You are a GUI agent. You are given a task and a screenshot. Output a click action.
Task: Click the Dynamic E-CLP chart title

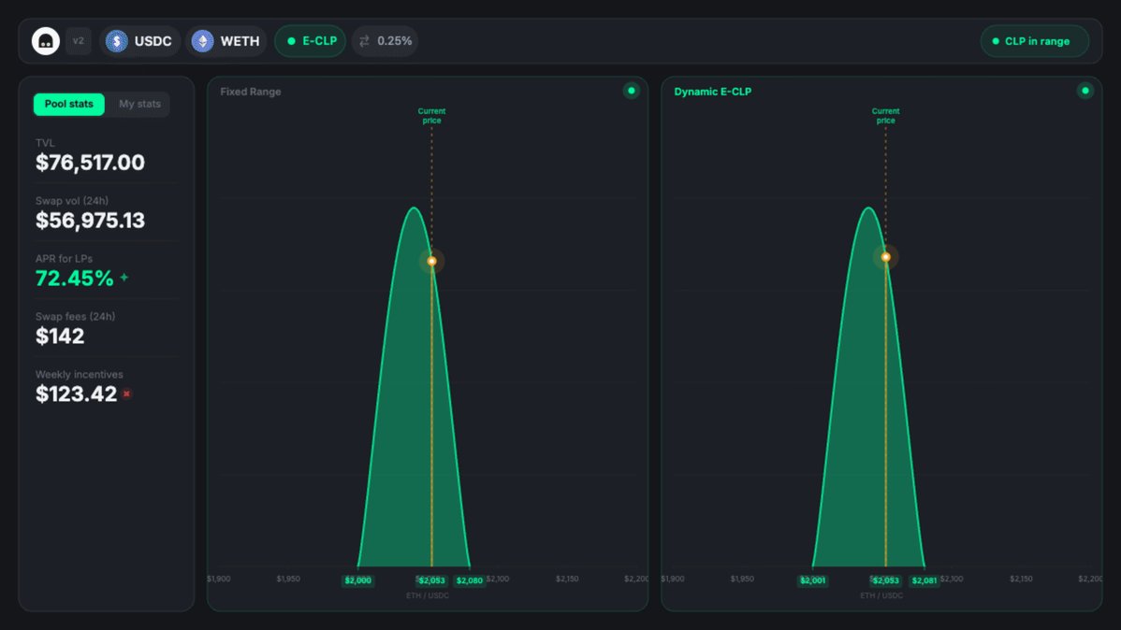click(x=713, y=92)
